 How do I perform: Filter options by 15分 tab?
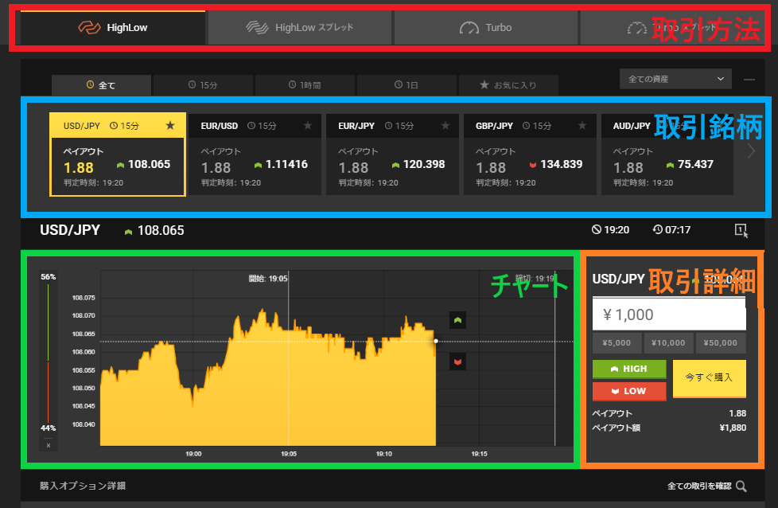coord(203,85)
